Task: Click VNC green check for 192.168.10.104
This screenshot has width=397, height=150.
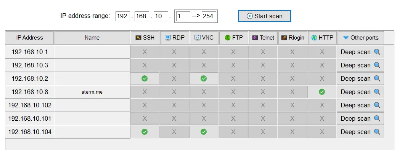Action: coord(204,132)
